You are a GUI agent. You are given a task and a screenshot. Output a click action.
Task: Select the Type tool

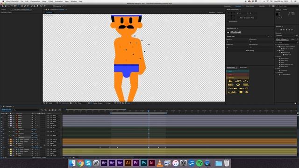pos(28,6)
